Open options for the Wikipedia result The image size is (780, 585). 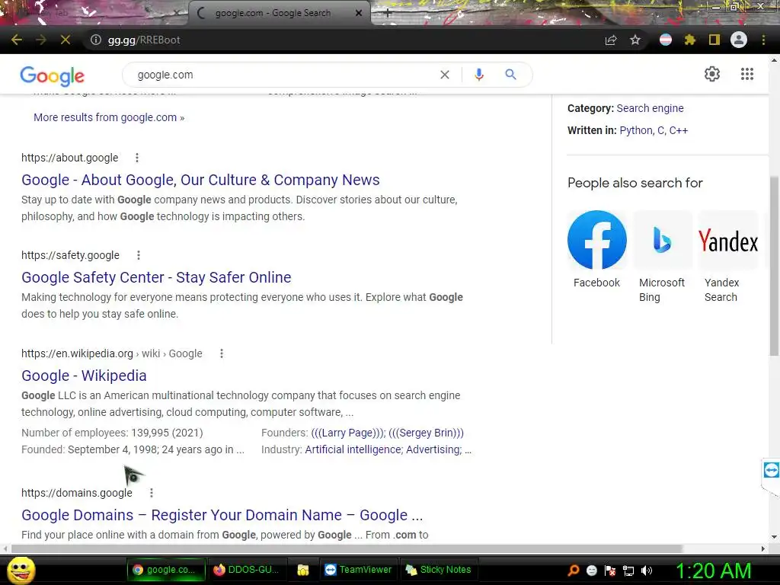pyautogui.click(x=222, y=353)
